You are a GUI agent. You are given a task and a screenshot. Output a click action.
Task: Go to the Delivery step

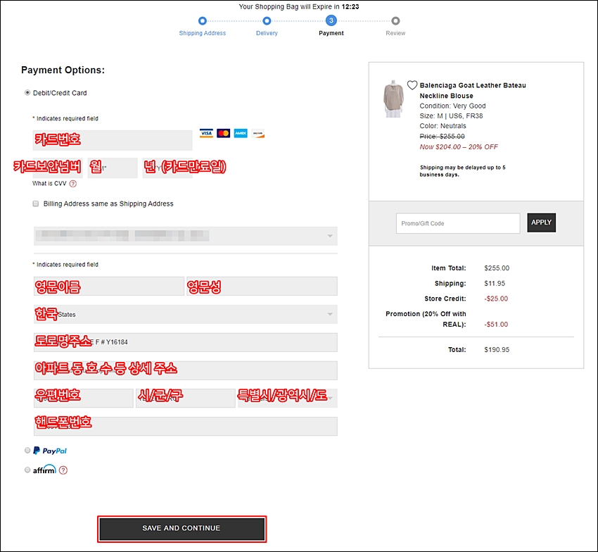267,33
